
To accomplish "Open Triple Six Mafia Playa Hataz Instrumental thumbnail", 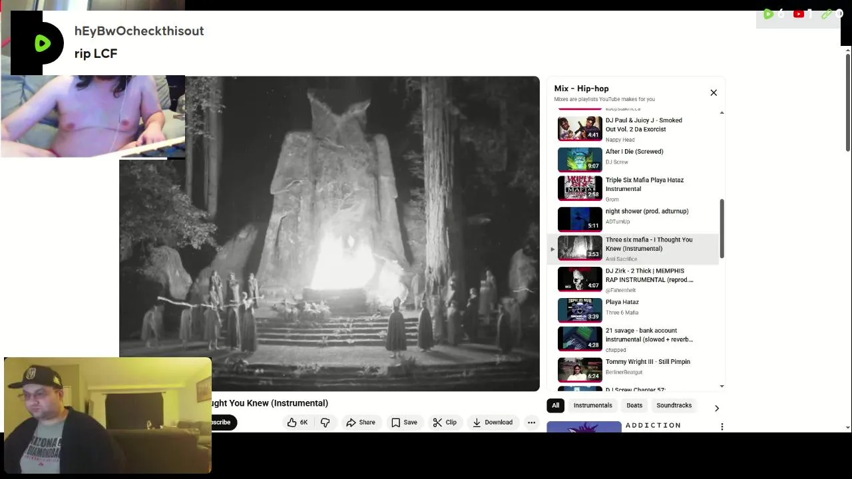I will pos(580,188).
